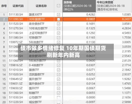Uncheck the 政金债券ETF row checkbox
Screen dimensions: 132x104
(59, 24)
